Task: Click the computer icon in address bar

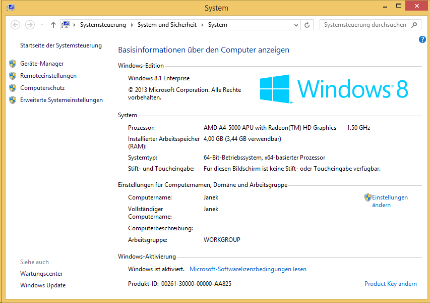Action: 66,25
